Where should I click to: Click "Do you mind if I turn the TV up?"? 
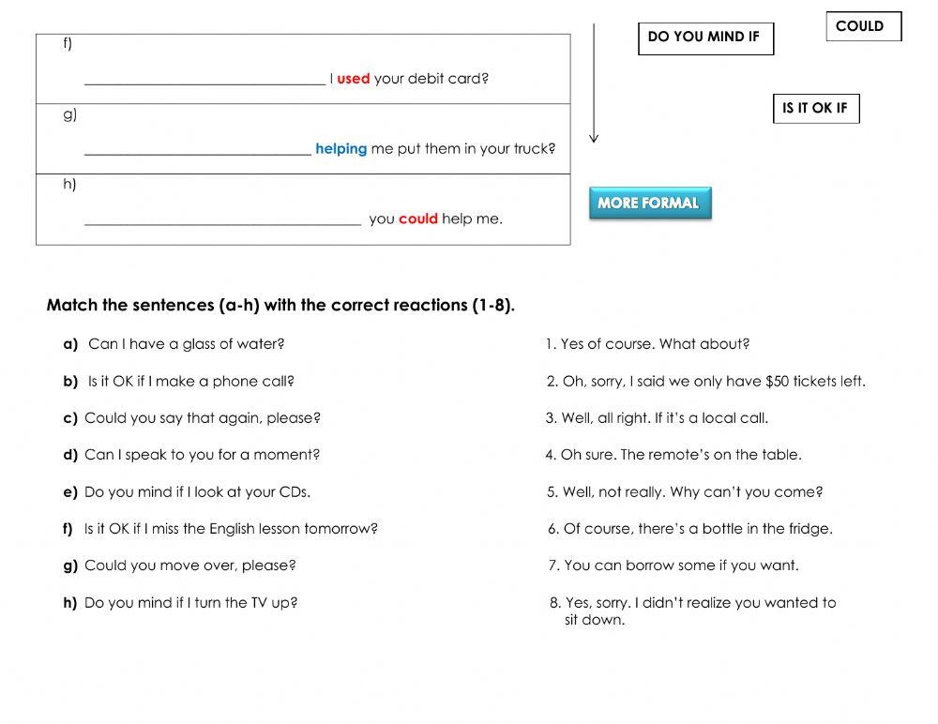click(x=190, y=603)
